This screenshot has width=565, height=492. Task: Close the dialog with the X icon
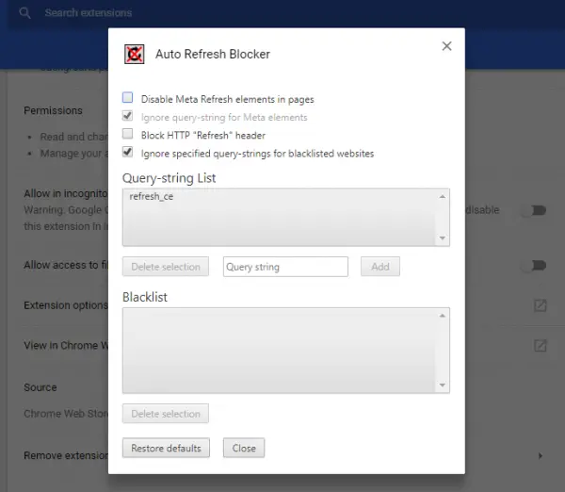coord(446,46)
